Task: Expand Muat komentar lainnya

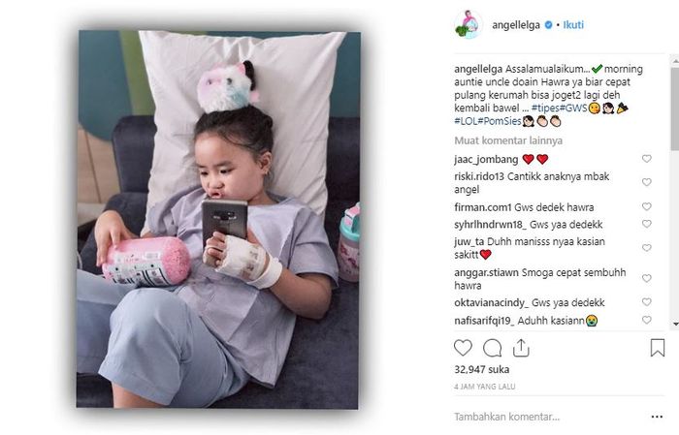Action: tap(508, 140)
